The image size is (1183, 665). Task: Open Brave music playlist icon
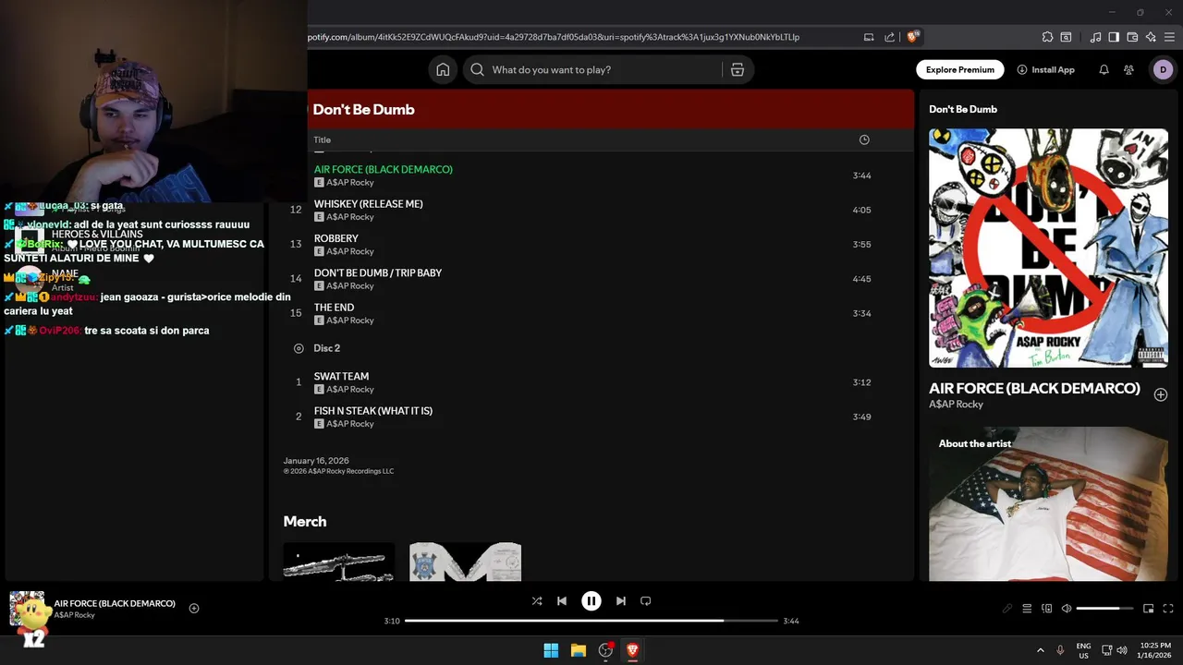(1096, 37)
